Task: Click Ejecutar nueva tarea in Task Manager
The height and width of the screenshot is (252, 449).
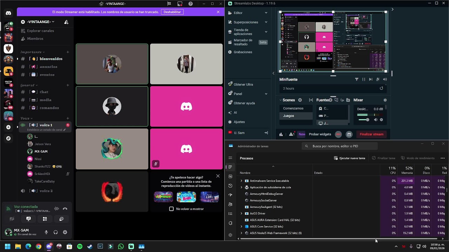Action: pyautogui.click(x=349, y=158)
